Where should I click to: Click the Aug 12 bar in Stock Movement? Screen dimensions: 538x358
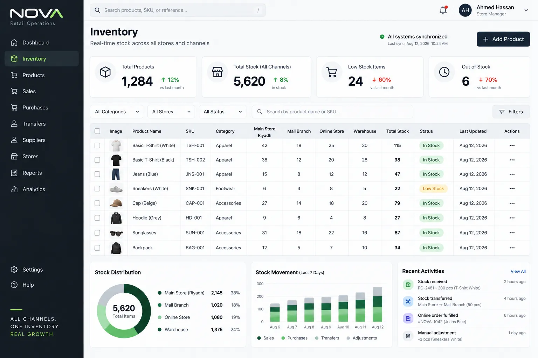click(x=377, y=304)
